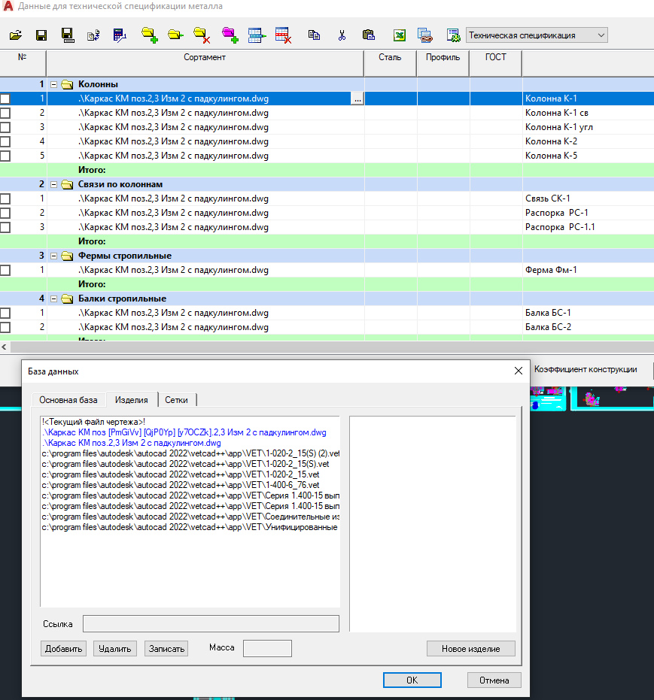
Task: Tick checkbox for Ферма Фм-1 row
Action: click(x=5, y=270)
